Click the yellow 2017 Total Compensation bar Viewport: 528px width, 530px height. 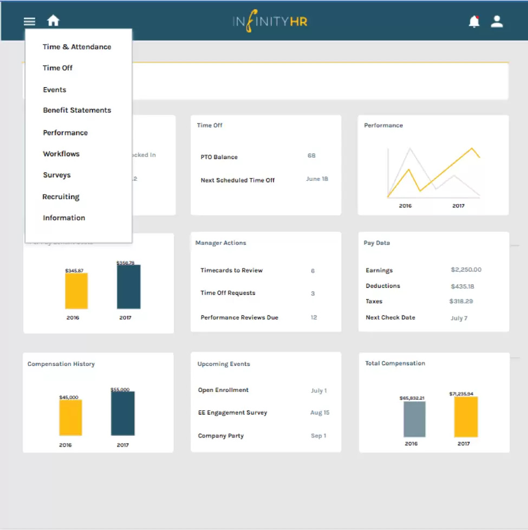pyautogui.click(x=466, y=417)
